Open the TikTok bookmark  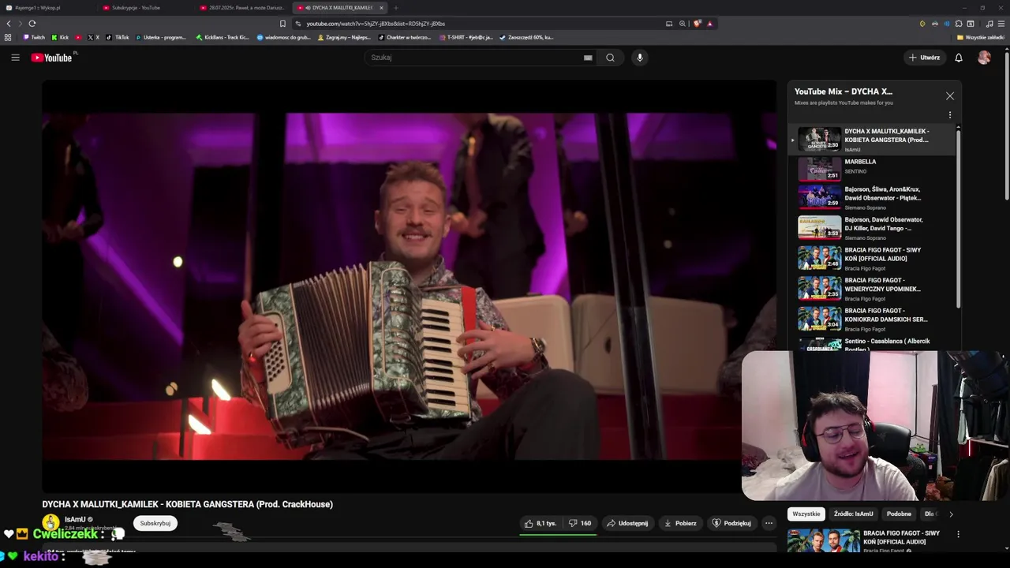coord(118,37)
